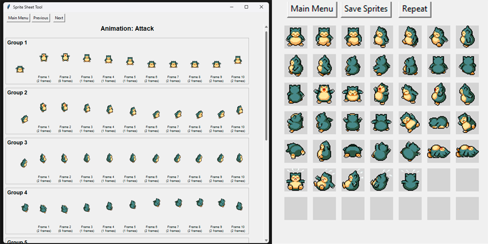Screen dimensions: 488x244
Task: Click the last sprite in the grid's top row
Action: point(467,37)
